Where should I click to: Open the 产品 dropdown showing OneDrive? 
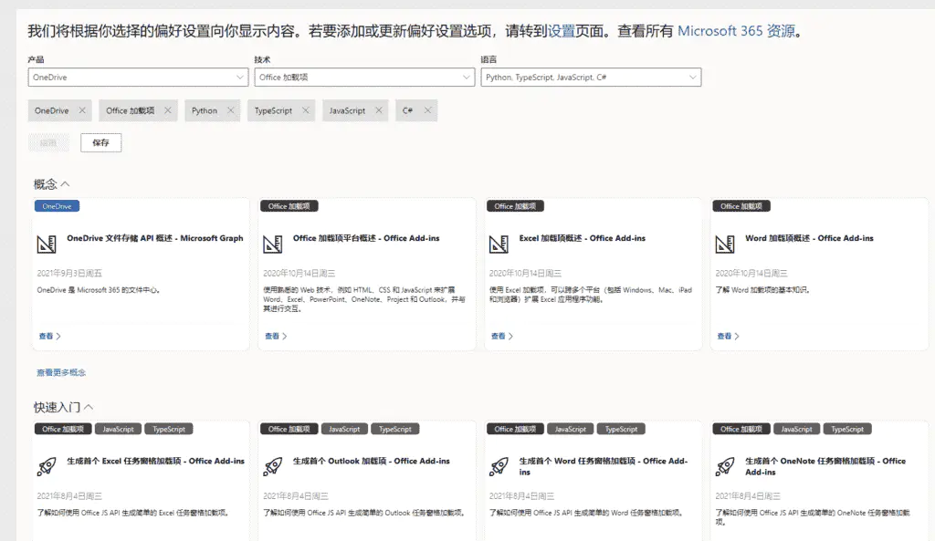coord(138,77)
